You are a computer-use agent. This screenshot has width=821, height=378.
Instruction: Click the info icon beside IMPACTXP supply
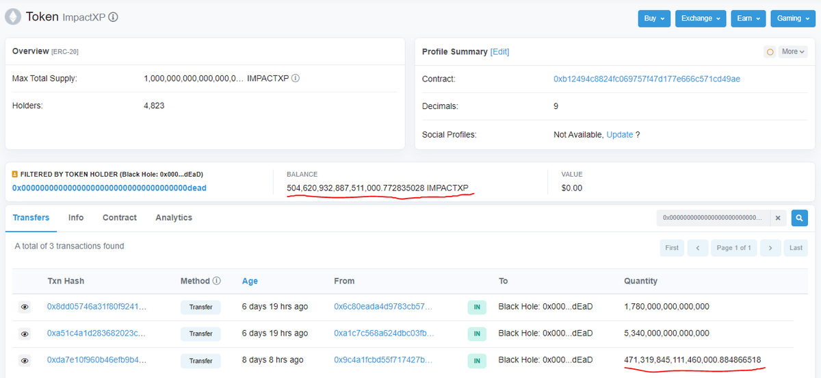click(x=296, y=78)
